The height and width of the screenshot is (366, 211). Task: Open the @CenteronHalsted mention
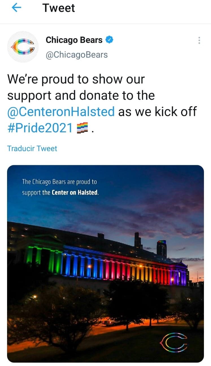pyautogui.click(x=61, y=112)
